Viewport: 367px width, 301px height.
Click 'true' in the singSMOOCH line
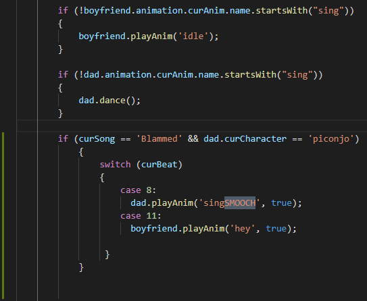tap(281, 203)
